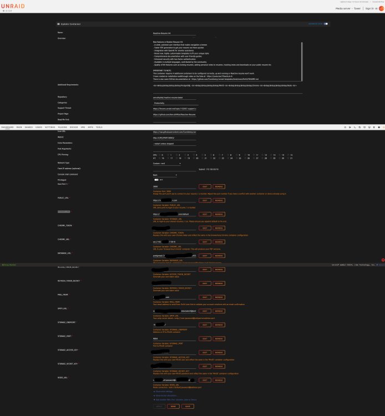The width and height of the screenshot is (385, 416).
Task: Check HT 31 pinning checkbox
Action: click(288, 158)
